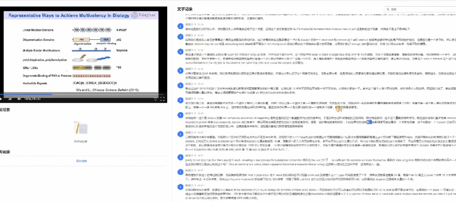Click the 文字记录 heading
The width and height of the screenshot is (456, 202).
pos(185,9)
